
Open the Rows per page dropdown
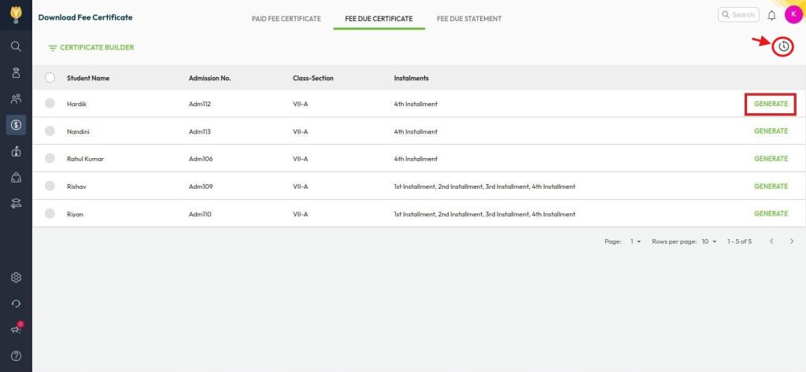pyautogui.click(x=709, y=241)
